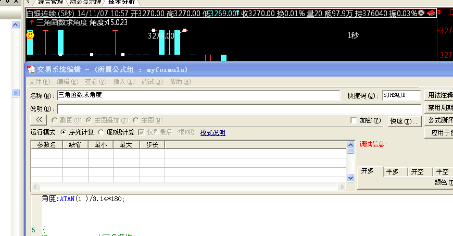Select the 副图 radio option
Viewport: 453px width, 236px height.
pyautogui.click(x=54, y=120)
